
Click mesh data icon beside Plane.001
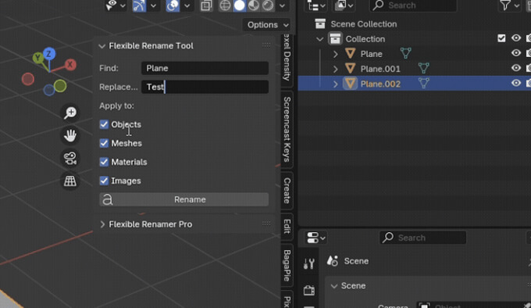pos(424,68)
